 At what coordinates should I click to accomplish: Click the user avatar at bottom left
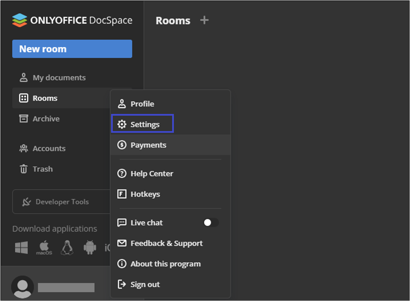[22, 287]
